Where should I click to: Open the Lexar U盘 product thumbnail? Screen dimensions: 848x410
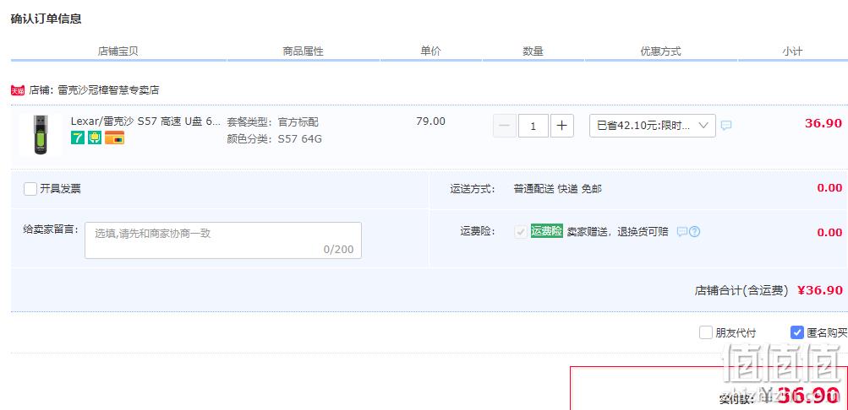[41, 135]
